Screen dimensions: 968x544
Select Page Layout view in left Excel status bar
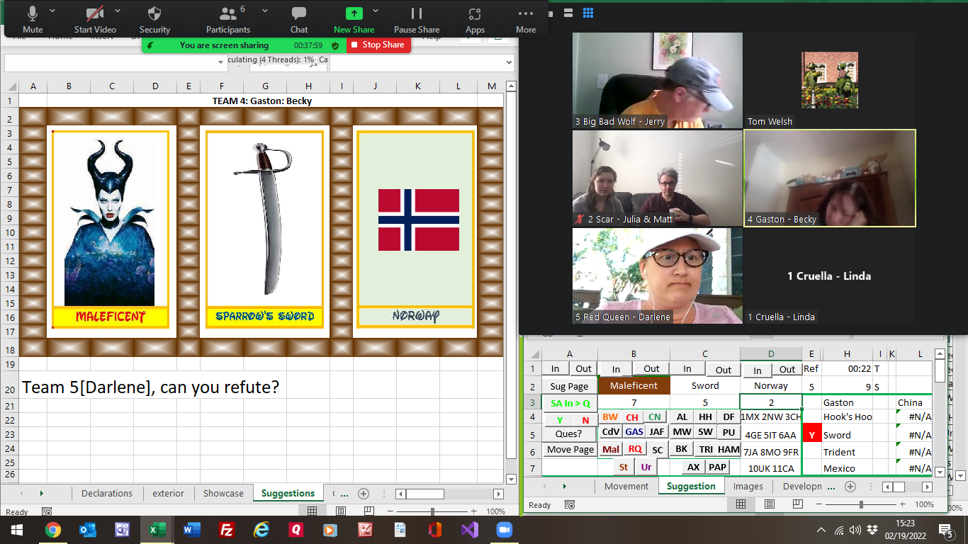[341, 511]
